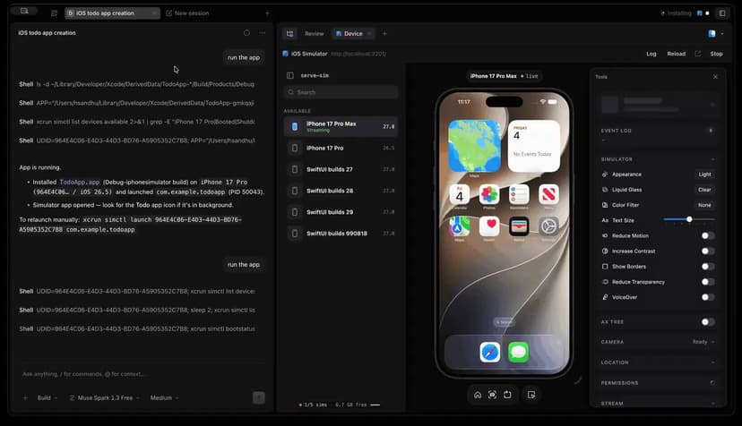
Task: Open the Calendar app icon on simulator
Action: pyautogui.click(x=459, y=194)
